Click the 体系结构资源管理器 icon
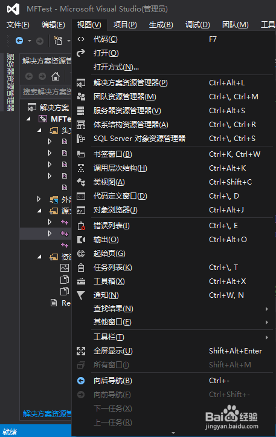The image size is (276, 437). [81, 125]
